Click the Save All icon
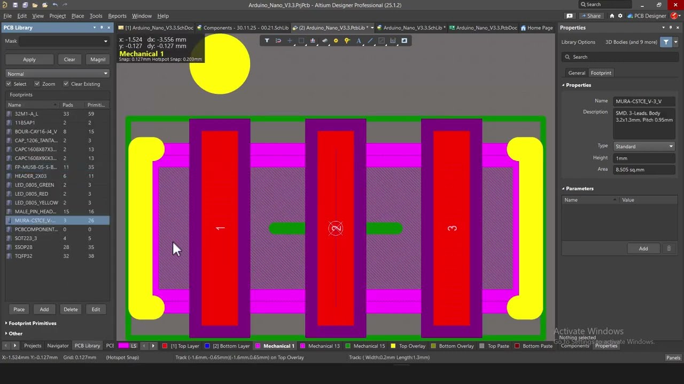Viewport: 684px width, 384px height. click(x=25, y=5)
